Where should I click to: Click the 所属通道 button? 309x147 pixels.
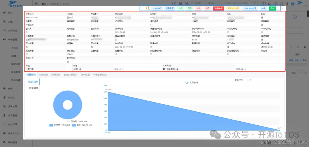169,9
